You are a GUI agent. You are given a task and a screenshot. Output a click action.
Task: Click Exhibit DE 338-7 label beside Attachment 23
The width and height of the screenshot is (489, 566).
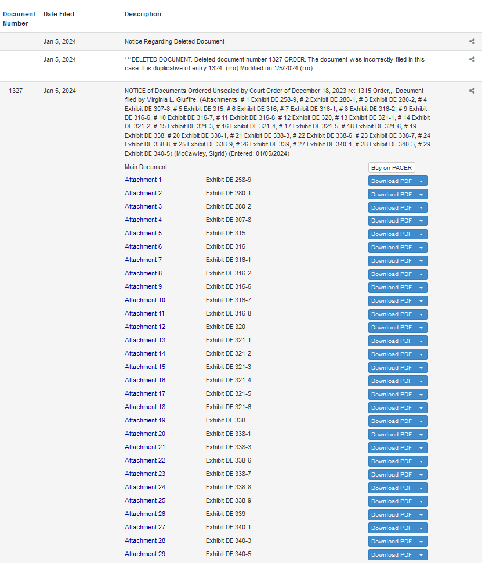click(229, 474)
